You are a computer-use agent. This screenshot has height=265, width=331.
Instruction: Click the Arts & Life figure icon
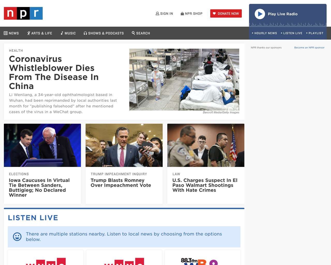(28, 33)
